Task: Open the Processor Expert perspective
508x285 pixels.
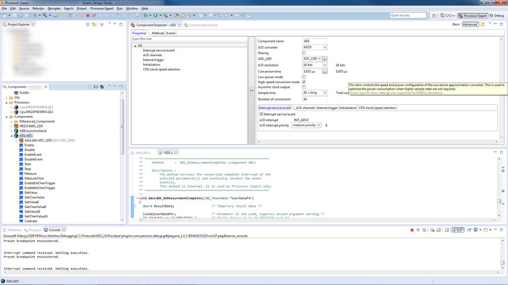Action: [472, 16]
